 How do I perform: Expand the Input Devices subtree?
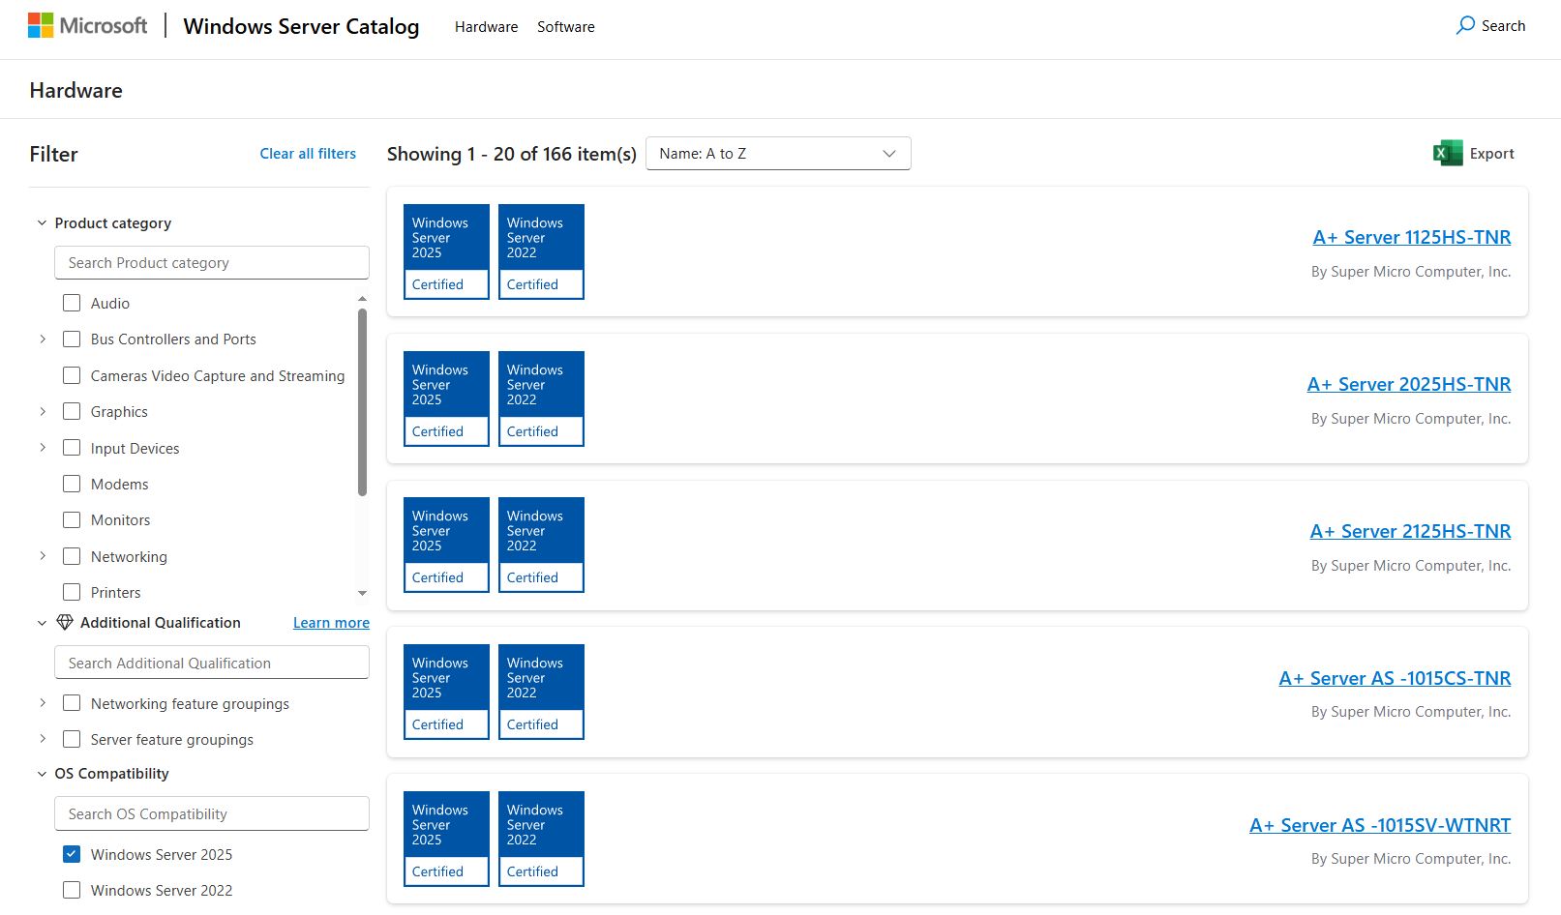tap(43, 448)
